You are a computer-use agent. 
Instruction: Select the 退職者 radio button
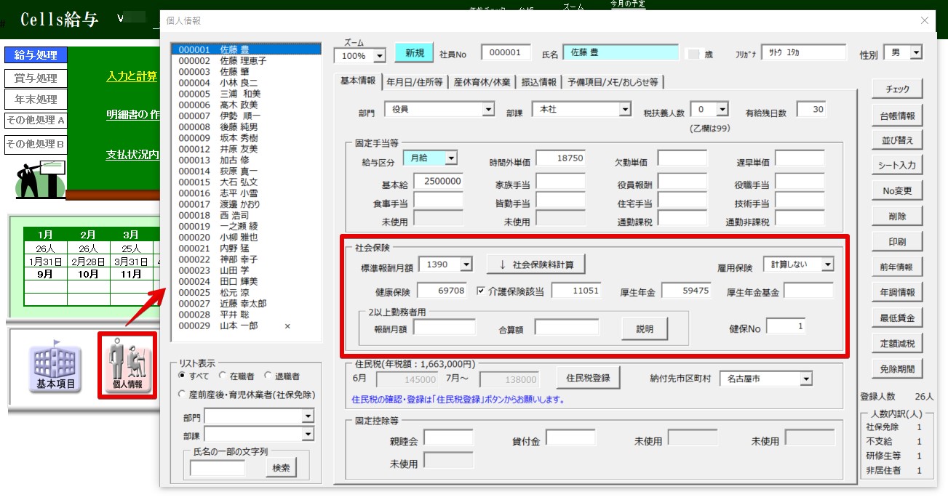click(268, 376)
